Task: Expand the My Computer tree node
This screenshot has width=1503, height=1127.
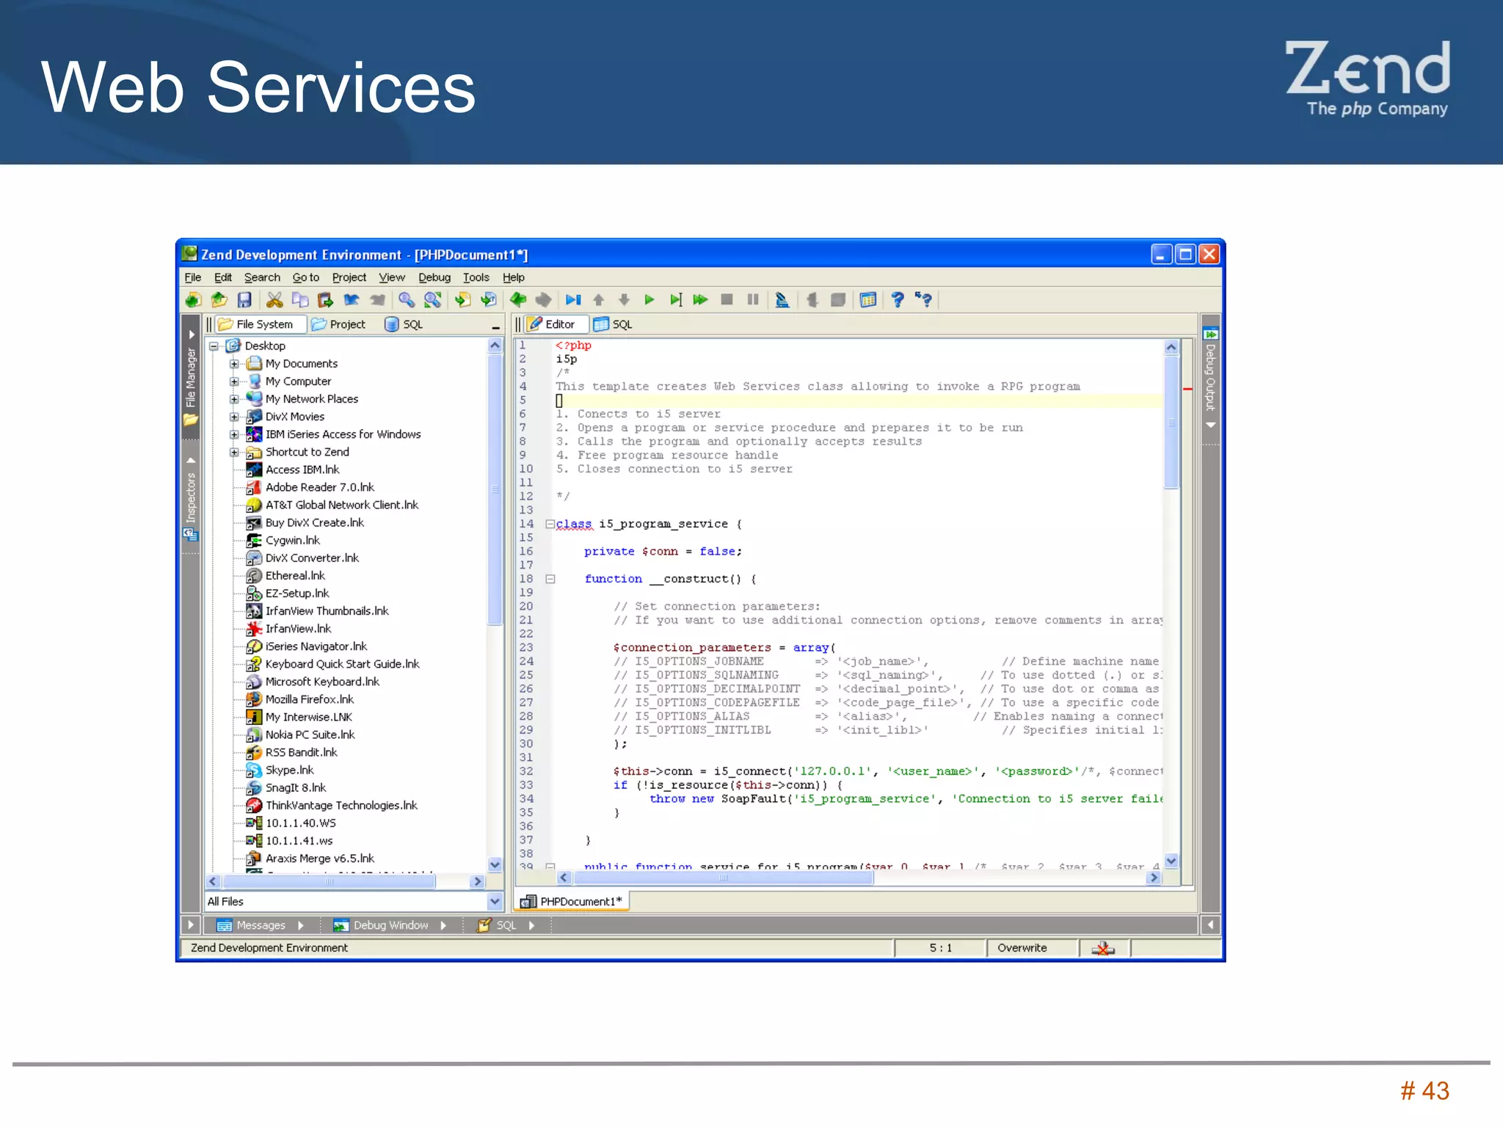Action: (x=233, y=382)
